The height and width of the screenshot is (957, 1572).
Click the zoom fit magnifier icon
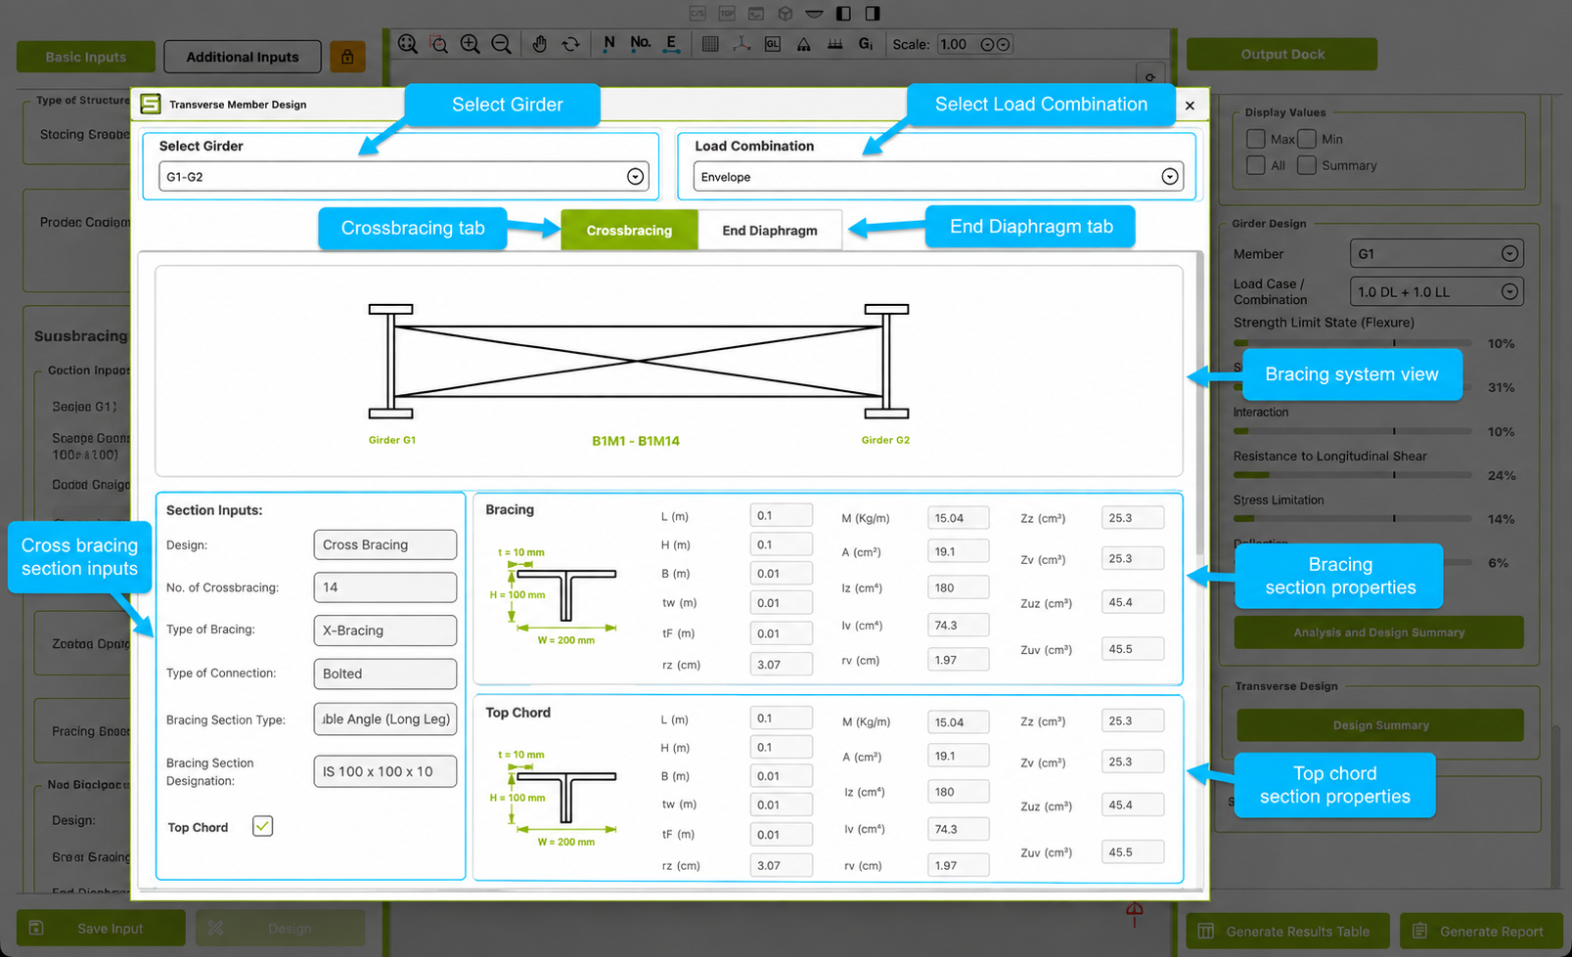pyautogui.click(x=408, y=44)
